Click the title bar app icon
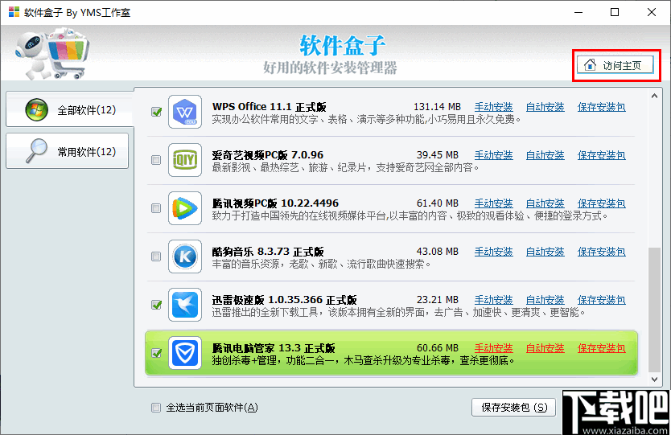 click(14, 12)
